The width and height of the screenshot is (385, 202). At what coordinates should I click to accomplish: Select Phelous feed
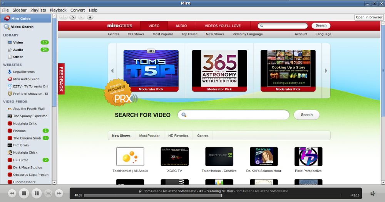coord(25,131)
